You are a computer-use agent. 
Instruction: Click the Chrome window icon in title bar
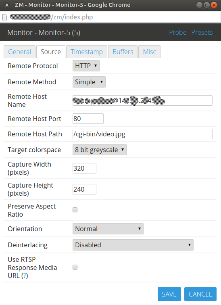pos(7,5)
